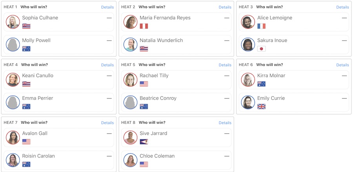Open Details for Heat 1
The width and height of the screenshot is (353, 172).
(x=107, y=7)
